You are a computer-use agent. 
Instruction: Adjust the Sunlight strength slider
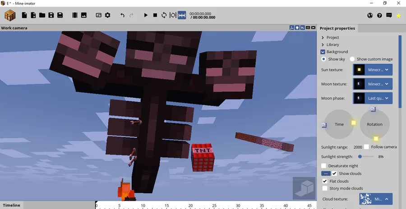(x=366, y=156)
